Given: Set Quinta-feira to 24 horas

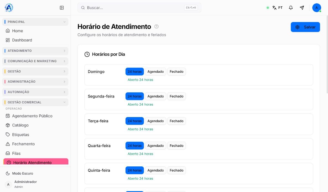Looking at the screenshot, I should coord(134,170).
